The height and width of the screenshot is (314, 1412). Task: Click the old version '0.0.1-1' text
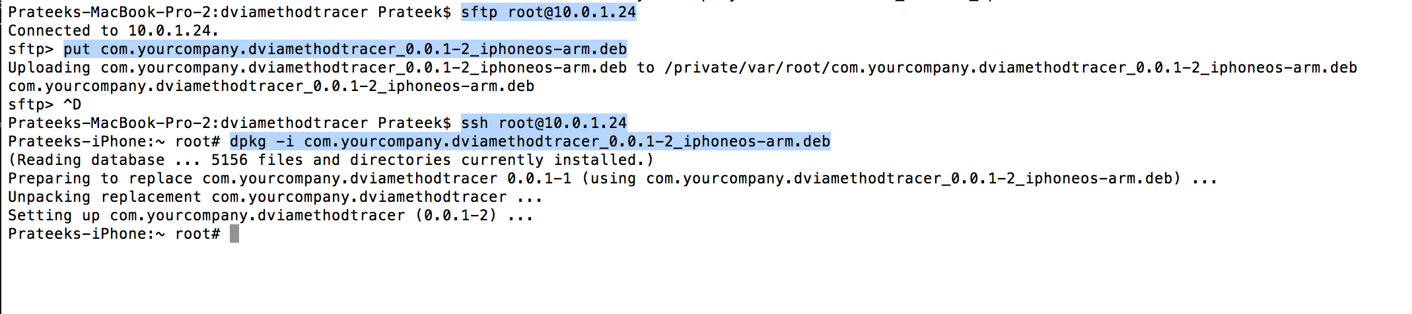point(539,178)
